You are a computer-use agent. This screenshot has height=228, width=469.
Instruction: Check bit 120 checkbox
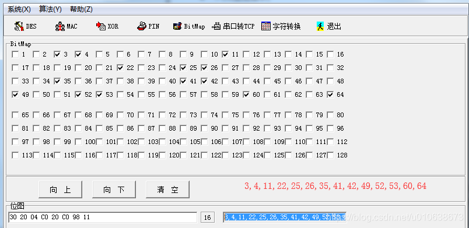pos(162,155)
